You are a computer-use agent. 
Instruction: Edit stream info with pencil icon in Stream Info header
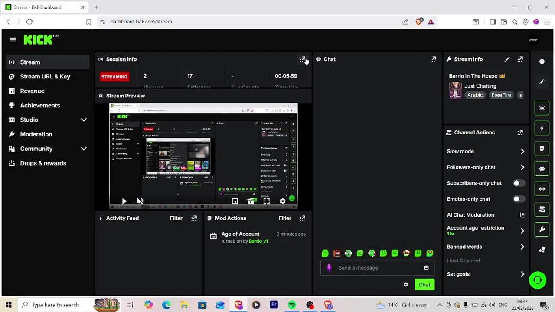pyautogui.click(x=507, y=59)
